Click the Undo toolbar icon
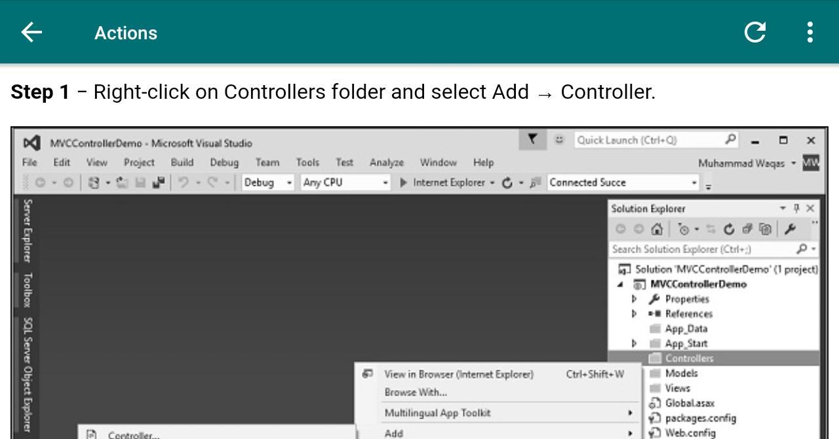839x439 pixels. tap(184, 182)
